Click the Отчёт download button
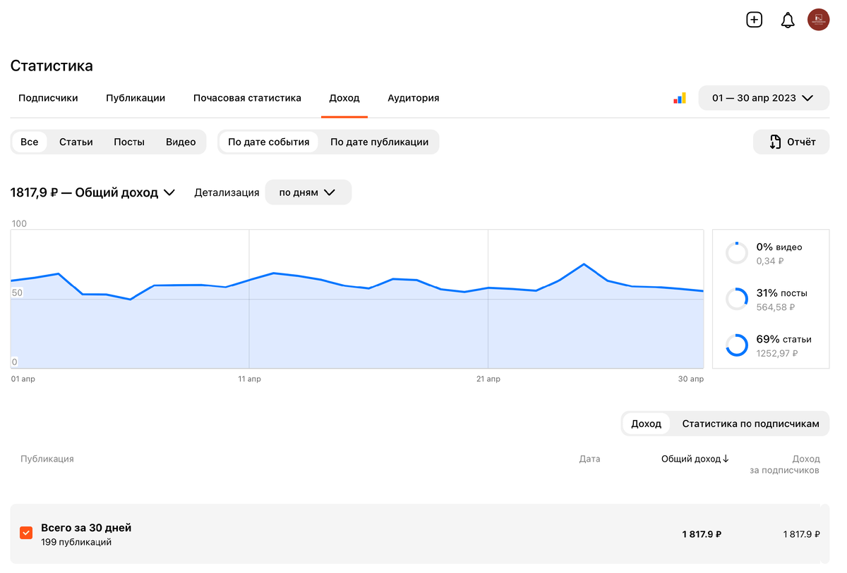The width and height of the screenshot is (847, 573). click(791, 142)
